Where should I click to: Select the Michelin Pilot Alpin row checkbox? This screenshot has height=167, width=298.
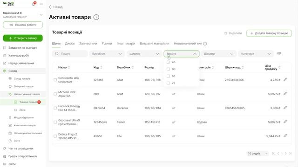point(55,94)
